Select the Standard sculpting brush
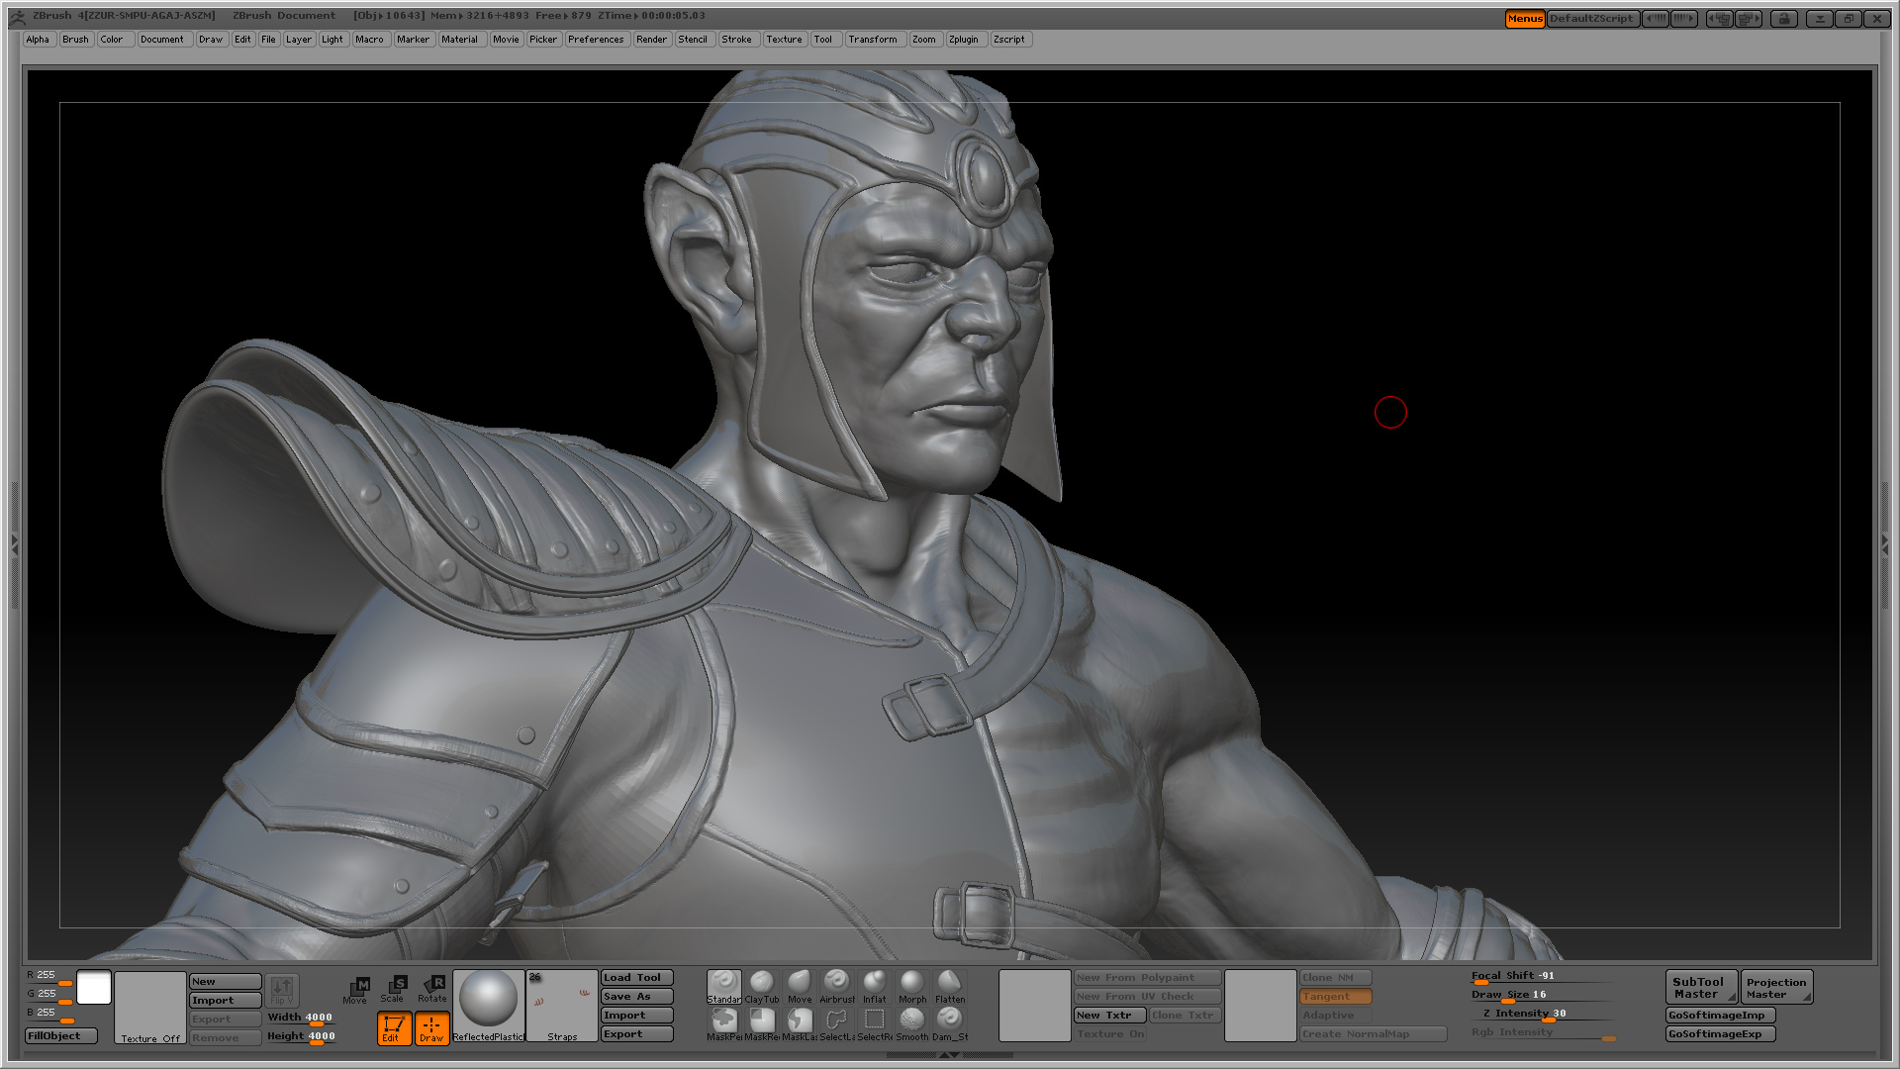1900x1069 pixels. pyautogui.click(x=723, y=987)
